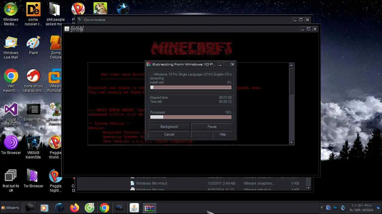Select VMware Workstation desktop icon
The image size is (382, 214).
pyautogui.click(x=54, y=81)
